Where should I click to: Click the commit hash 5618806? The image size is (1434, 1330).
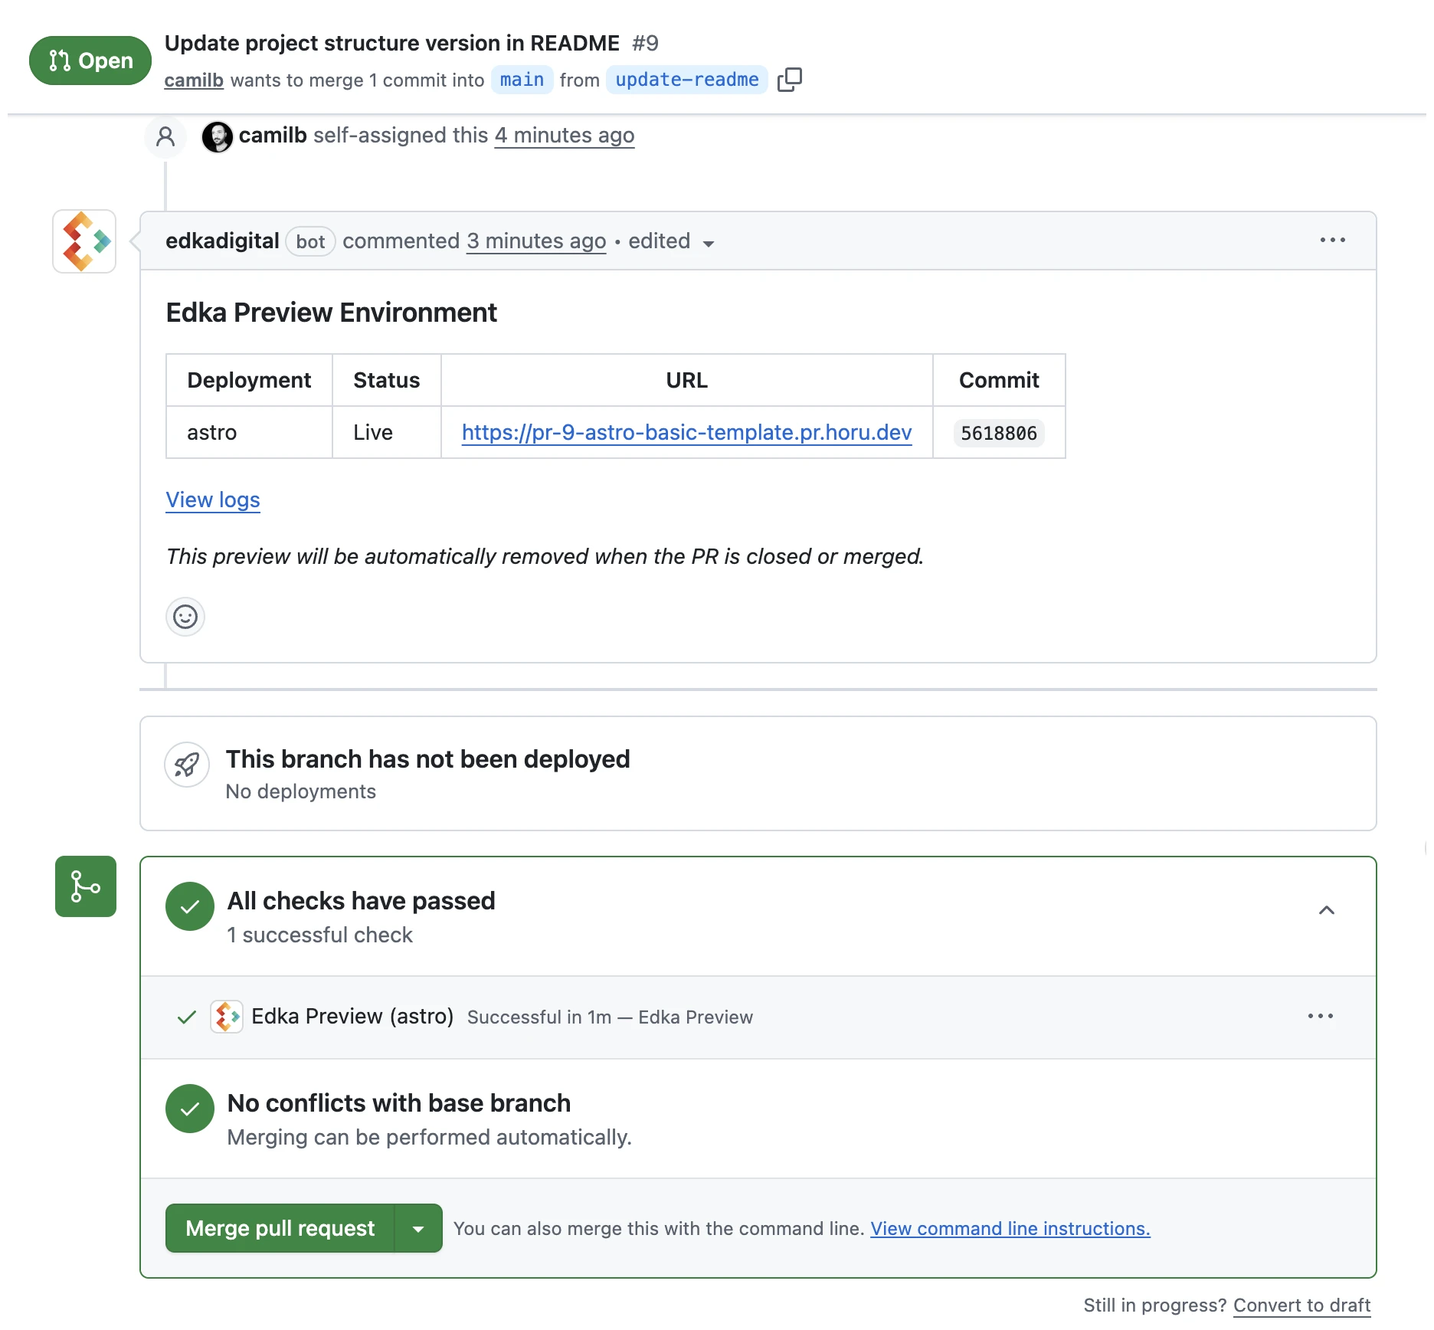click(x=998, y=434)
